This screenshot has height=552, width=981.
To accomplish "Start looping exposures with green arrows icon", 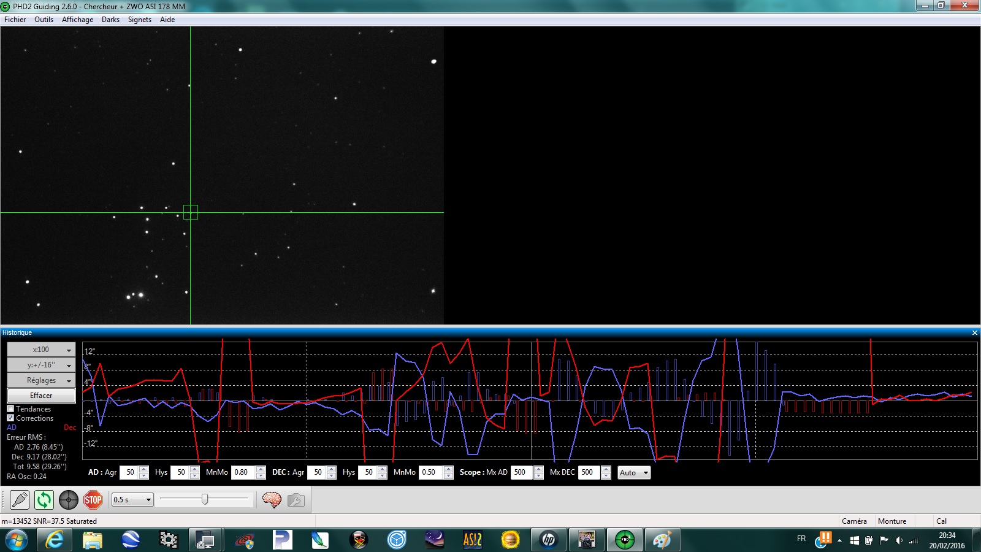I will coord(44,500).
